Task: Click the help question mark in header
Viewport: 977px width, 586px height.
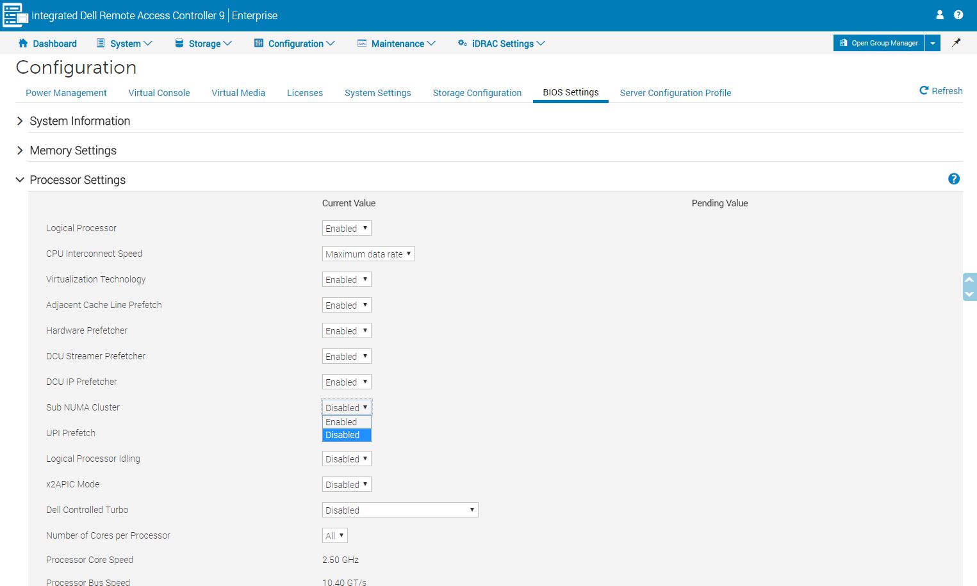Action: tap(958, 15)
